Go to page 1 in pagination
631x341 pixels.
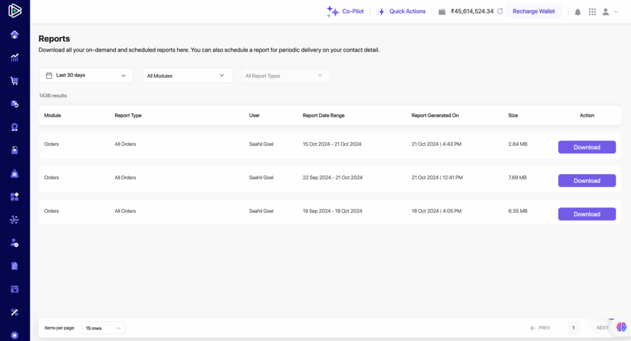point(573,328)
